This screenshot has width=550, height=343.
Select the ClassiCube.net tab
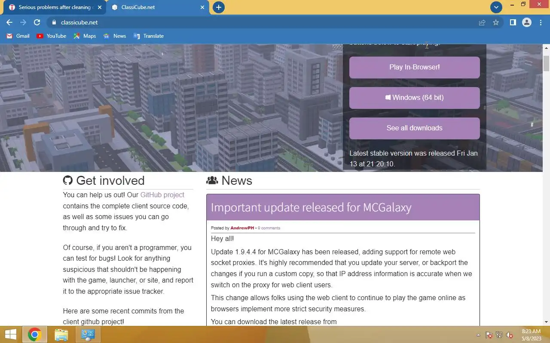[158, 7]
